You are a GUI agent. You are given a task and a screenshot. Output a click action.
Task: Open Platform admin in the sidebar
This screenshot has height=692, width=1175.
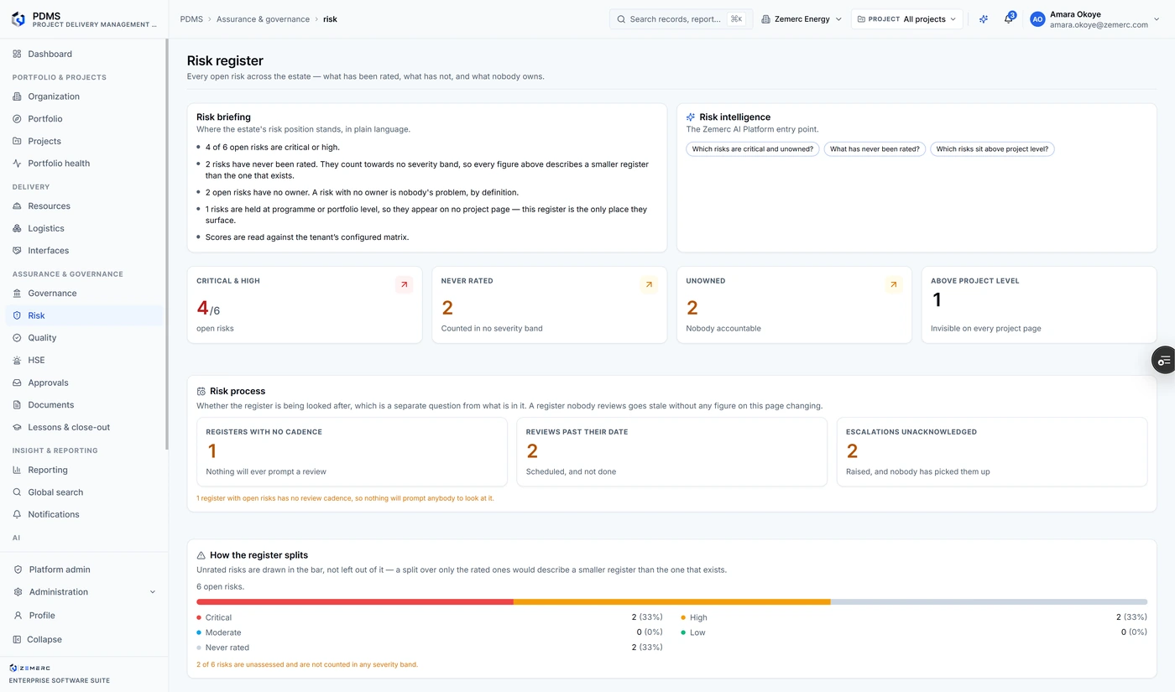(x=85, y=570)
